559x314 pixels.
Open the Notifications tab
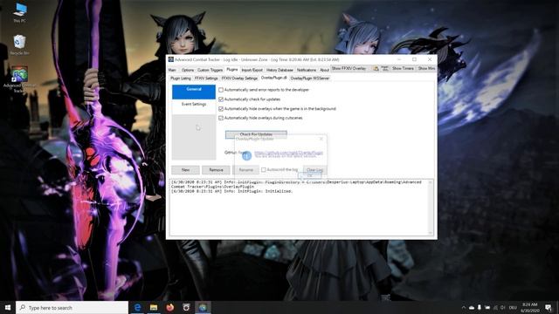(307, 70)
